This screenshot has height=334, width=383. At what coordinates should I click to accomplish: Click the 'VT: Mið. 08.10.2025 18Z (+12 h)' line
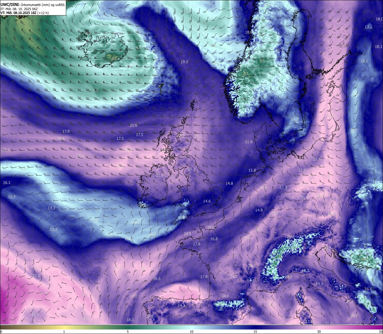pos(25,13)
